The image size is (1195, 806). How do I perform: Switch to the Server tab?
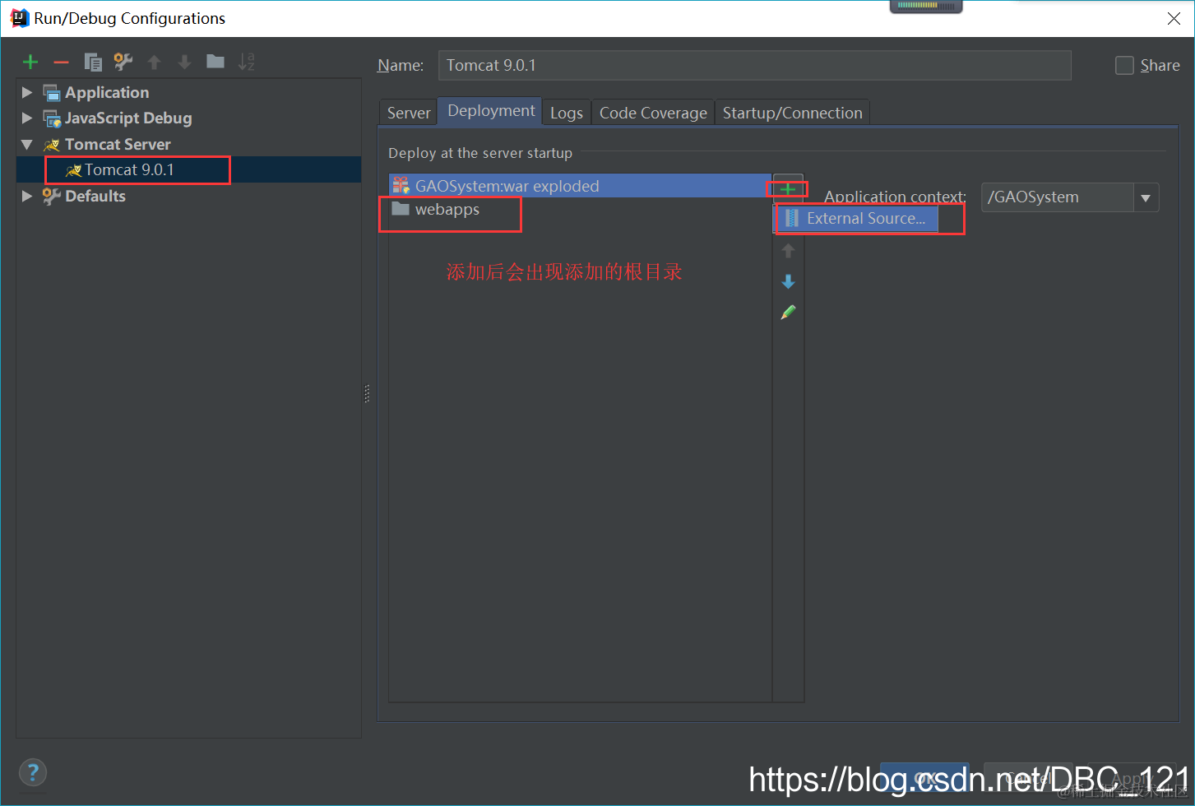coord(409,113)
